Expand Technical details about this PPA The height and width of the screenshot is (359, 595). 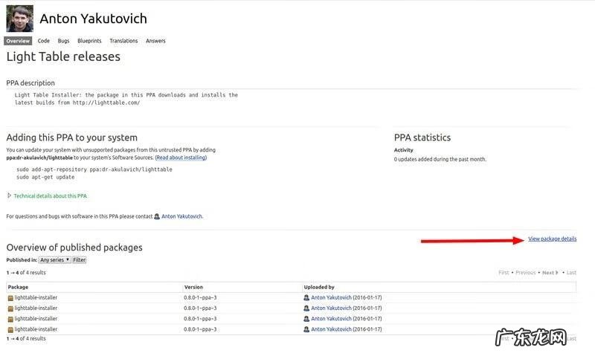(50, 196)
